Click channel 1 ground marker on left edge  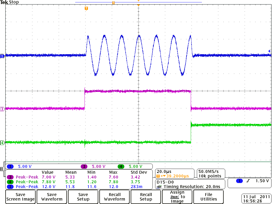(2, 56)
